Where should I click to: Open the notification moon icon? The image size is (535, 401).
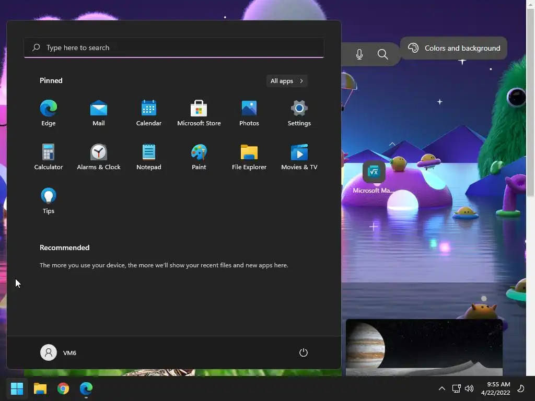521,388
